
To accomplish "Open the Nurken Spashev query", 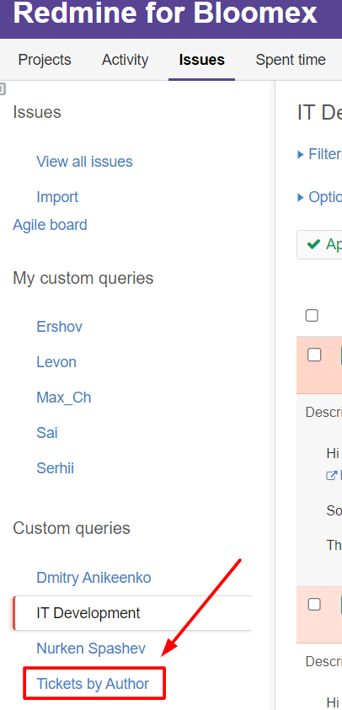I will click(91, 648).
